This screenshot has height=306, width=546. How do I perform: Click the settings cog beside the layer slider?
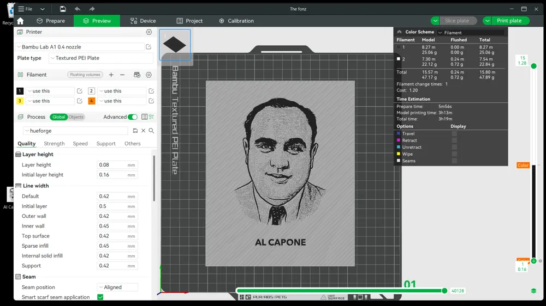(x=541, y=261)
